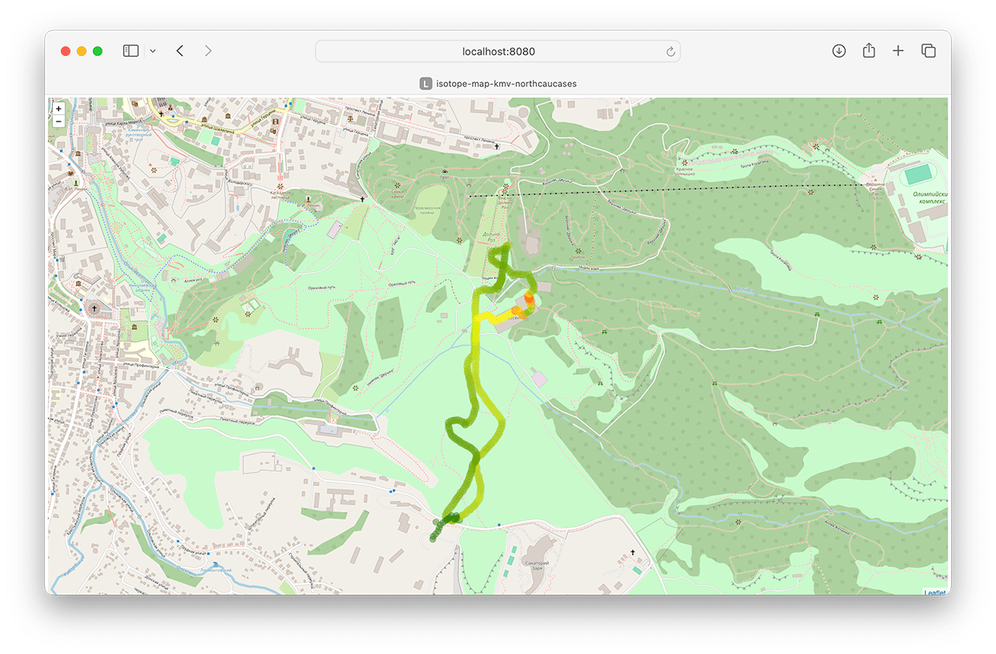
Task: Click the orange hotspot marker on the track
Action: (529, 297)
